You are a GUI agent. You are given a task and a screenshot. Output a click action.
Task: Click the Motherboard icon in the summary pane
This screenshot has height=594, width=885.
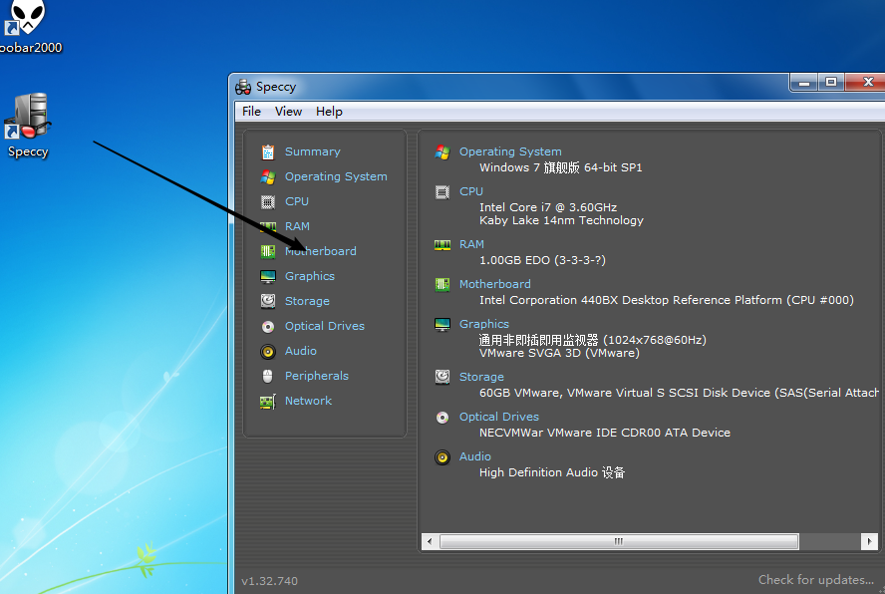pos(442,285)
